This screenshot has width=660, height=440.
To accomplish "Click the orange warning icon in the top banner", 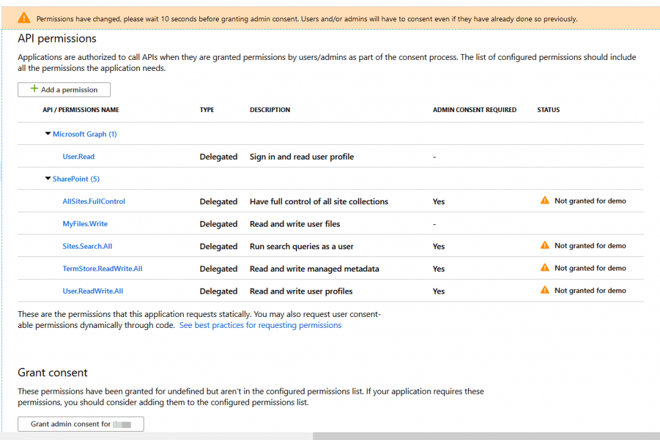I will click(24, 18).
